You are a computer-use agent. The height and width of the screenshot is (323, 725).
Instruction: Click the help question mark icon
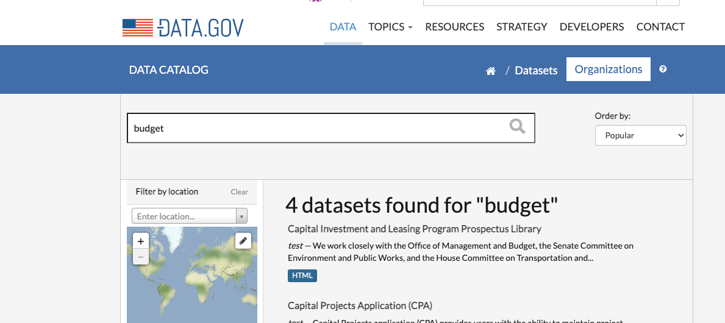[663, 69]
